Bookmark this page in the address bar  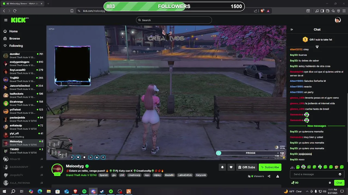tap(72, 11)
